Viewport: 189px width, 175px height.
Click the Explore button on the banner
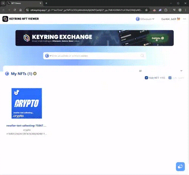pyautogui.click(x=158, y=38)
